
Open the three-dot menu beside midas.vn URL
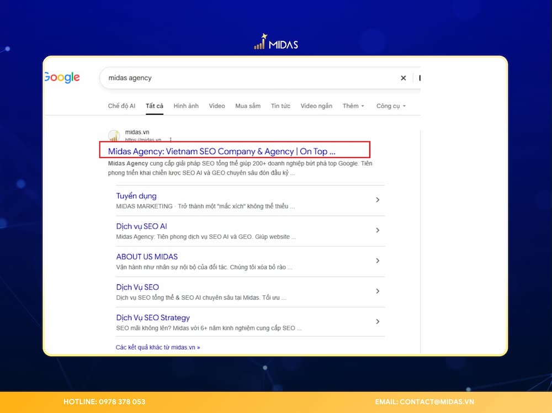click(171, 140)
